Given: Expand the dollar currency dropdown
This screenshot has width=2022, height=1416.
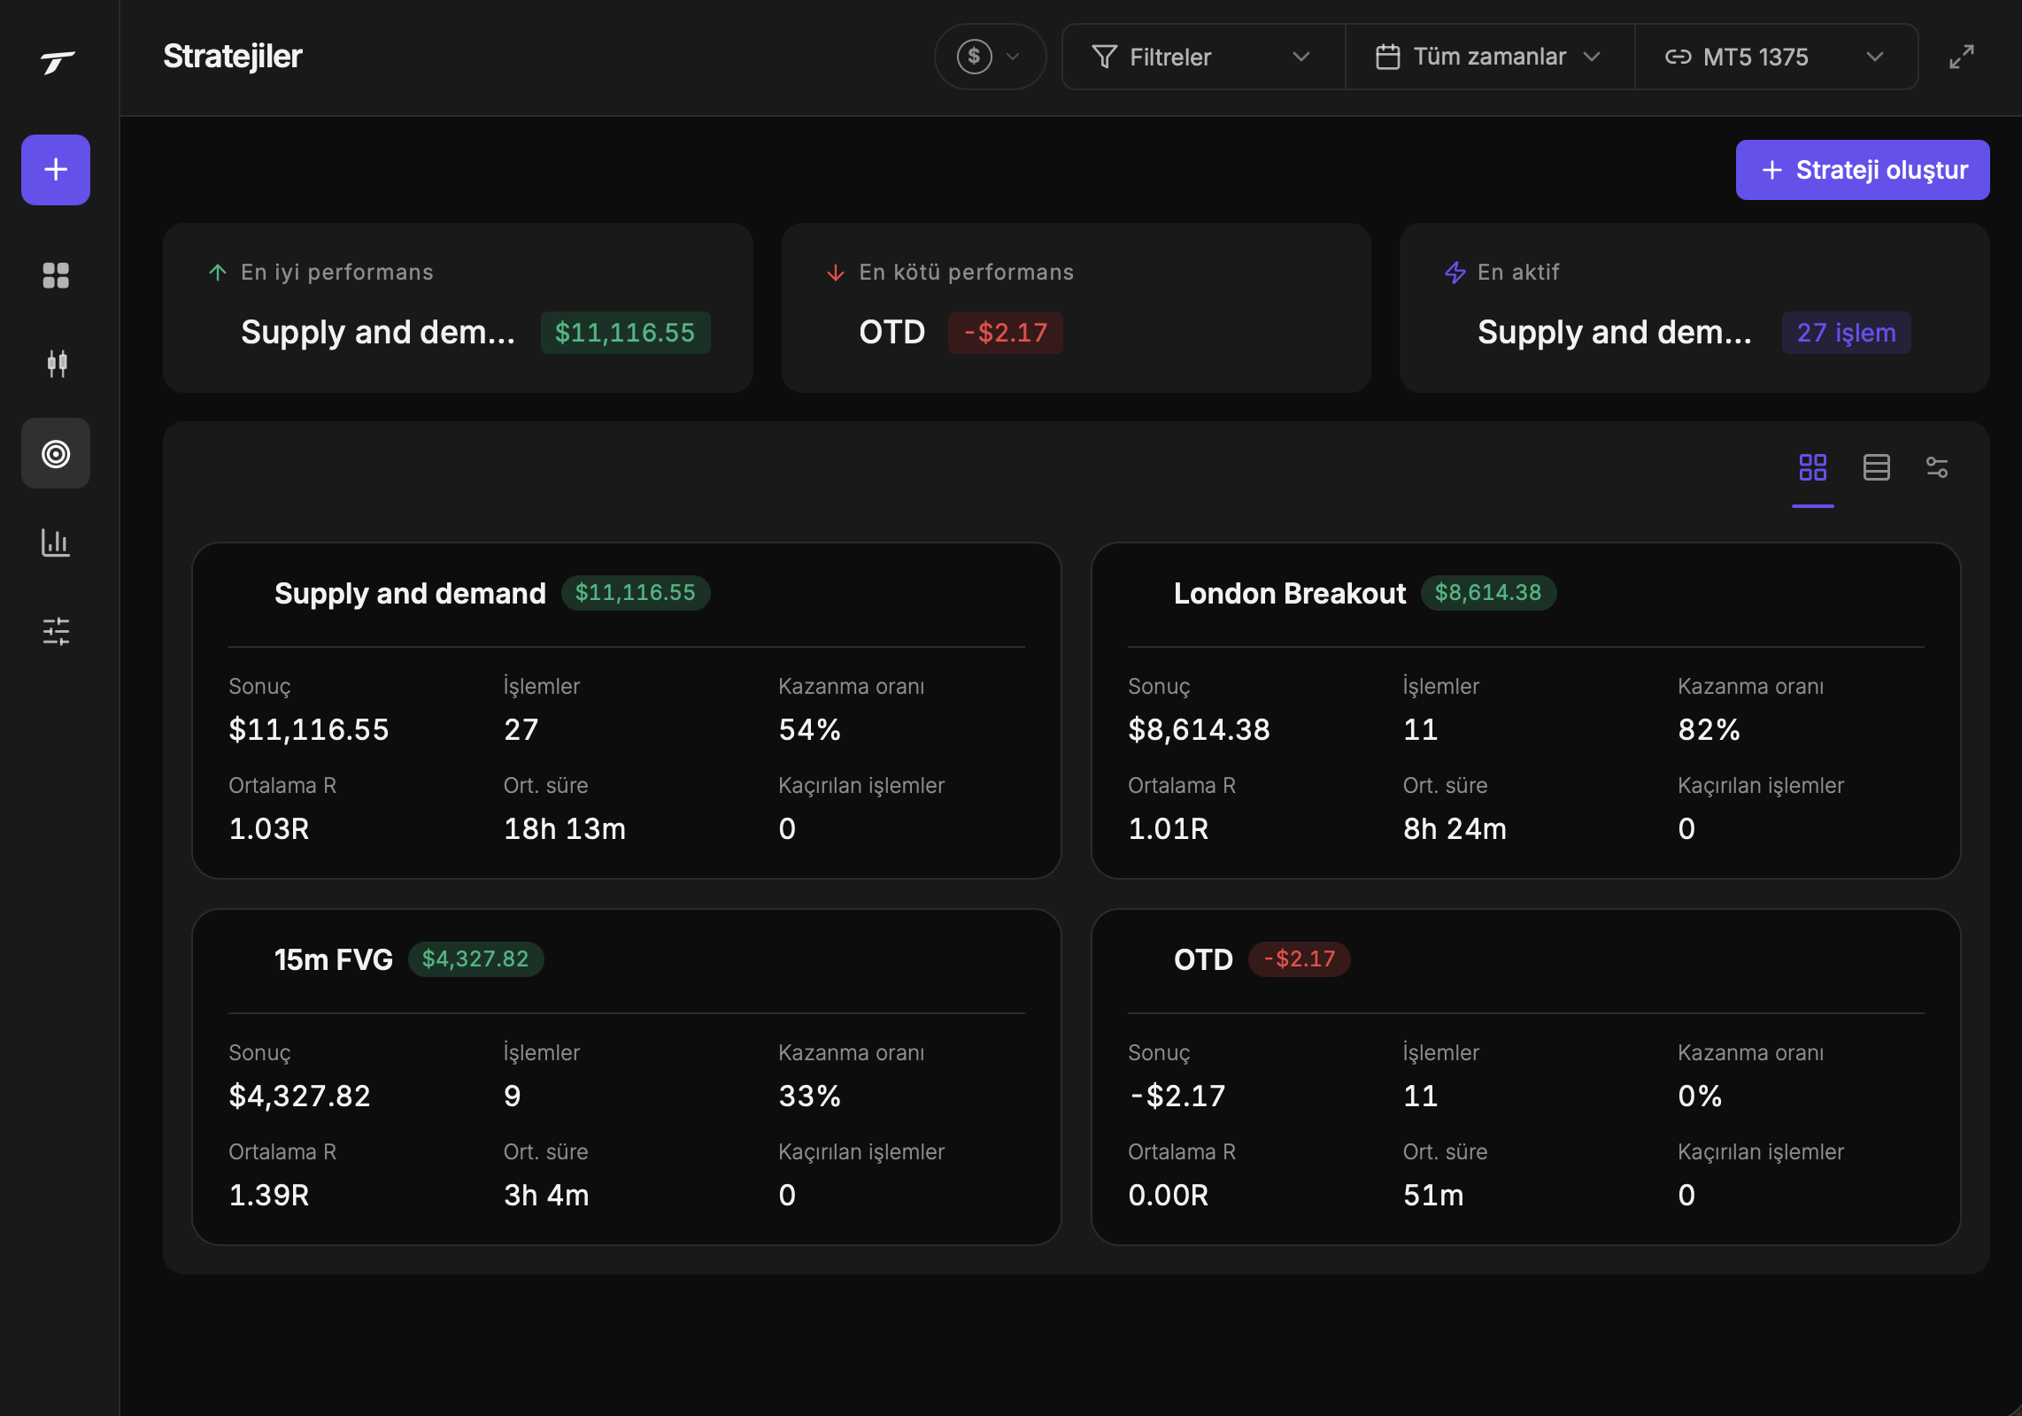Looking at the screenshot, I should [990, 57].
